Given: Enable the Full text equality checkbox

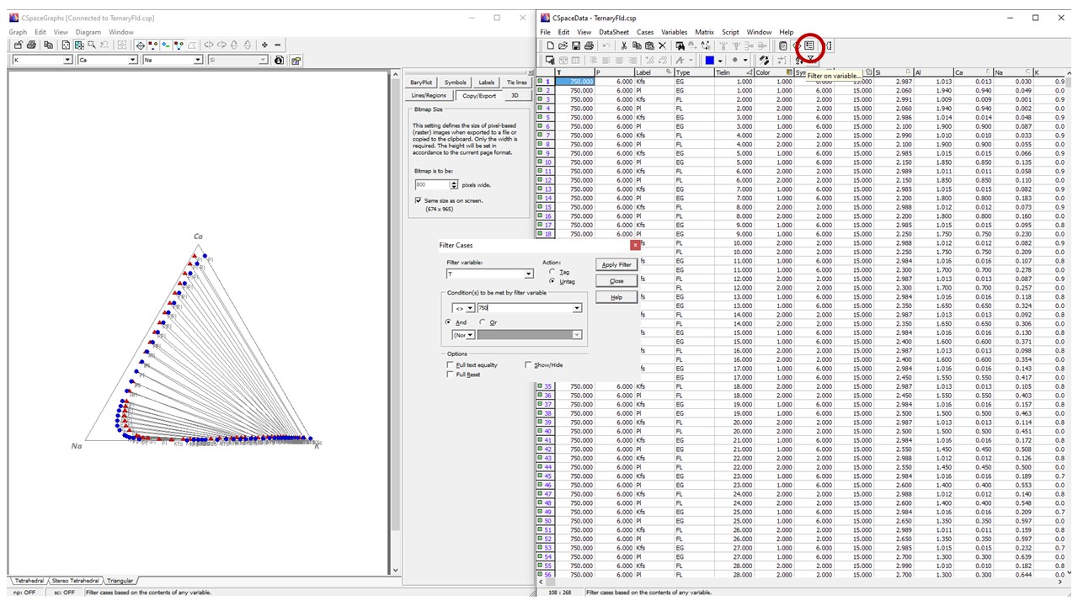Looking at the screenshot, I should click(x=451, y=365).
